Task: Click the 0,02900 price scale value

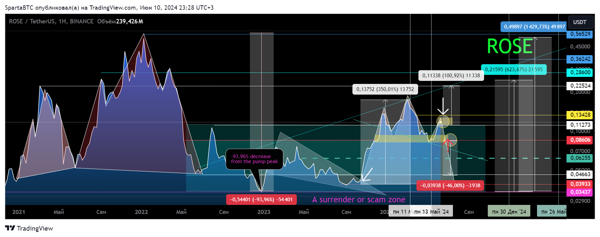Action: 580,201
